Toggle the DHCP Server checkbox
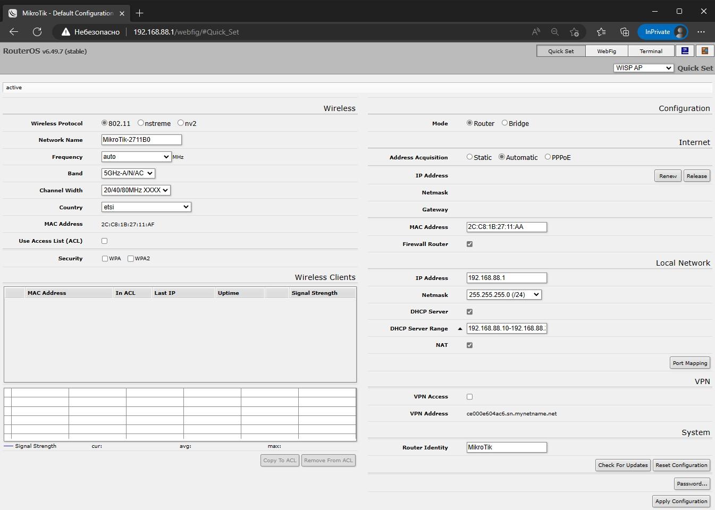Image resolution: width=715 pixels, height=510 pixels. tap(469, 311)
